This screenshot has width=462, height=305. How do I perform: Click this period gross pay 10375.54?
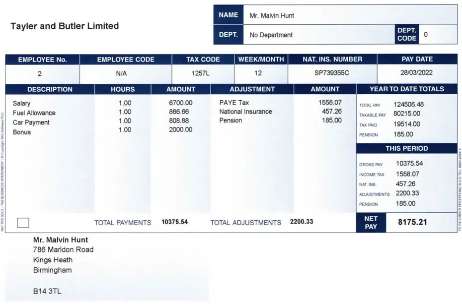tap(409, 164)
